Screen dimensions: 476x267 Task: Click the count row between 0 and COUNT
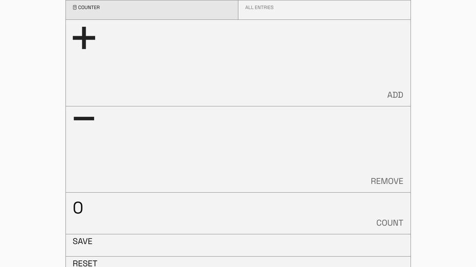(227, 214)
